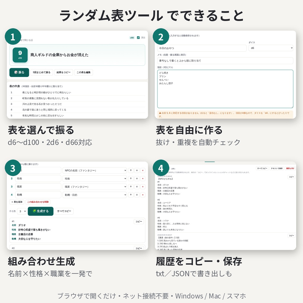Copy generated result #1 with コピー
This screenshot has width=303, height=303.
(x=139, y=221)
